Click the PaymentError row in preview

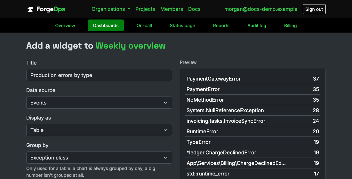[253, 89]
